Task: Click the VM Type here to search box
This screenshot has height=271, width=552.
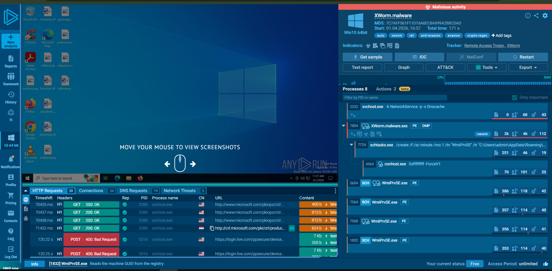Action: click(x=67, y=178)
